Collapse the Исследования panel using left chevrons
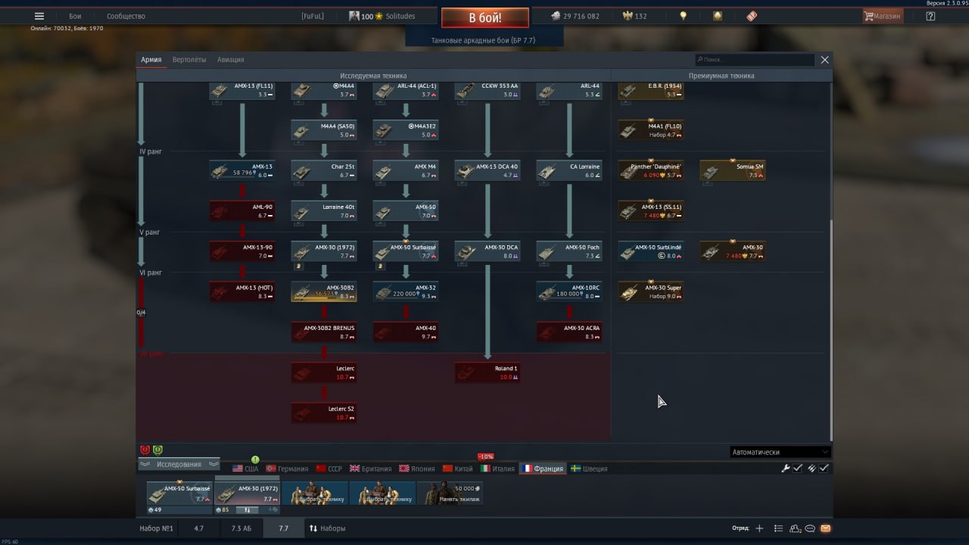 (146, 464)
